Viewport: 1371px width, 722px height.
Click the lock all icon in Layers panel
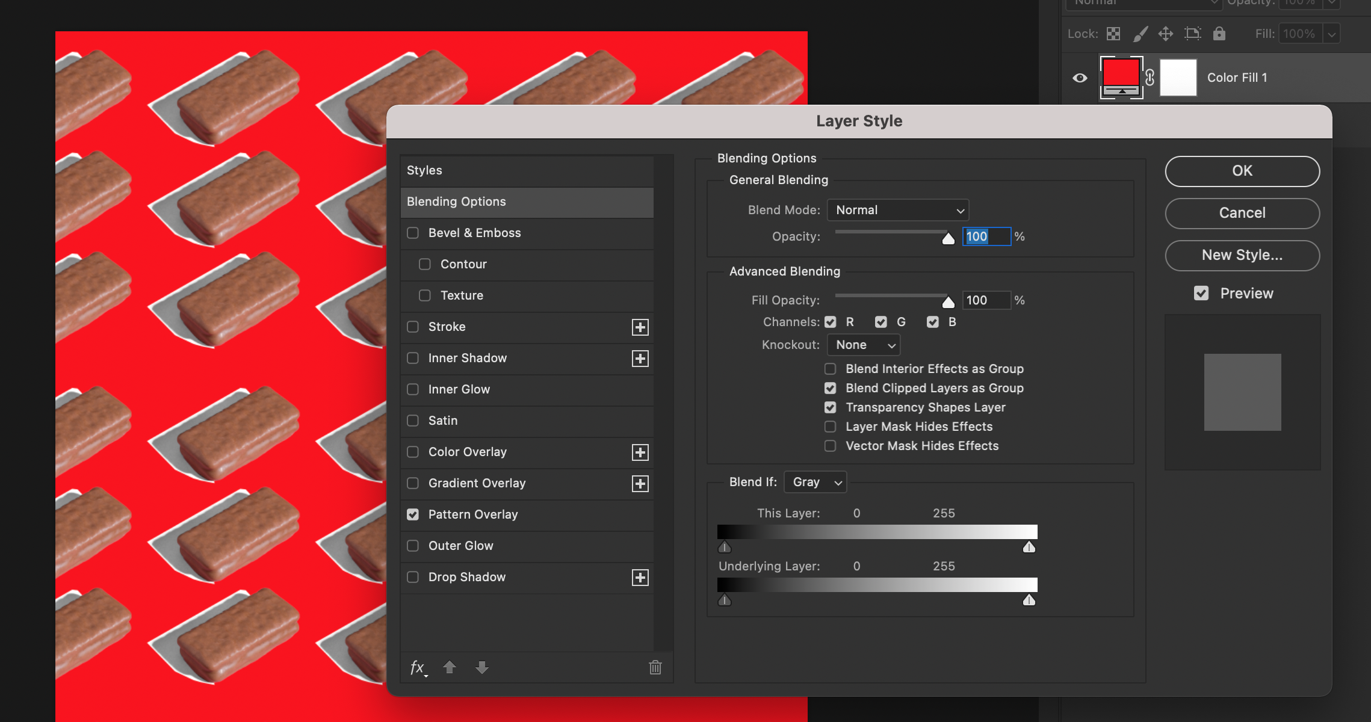(1220, 34)
